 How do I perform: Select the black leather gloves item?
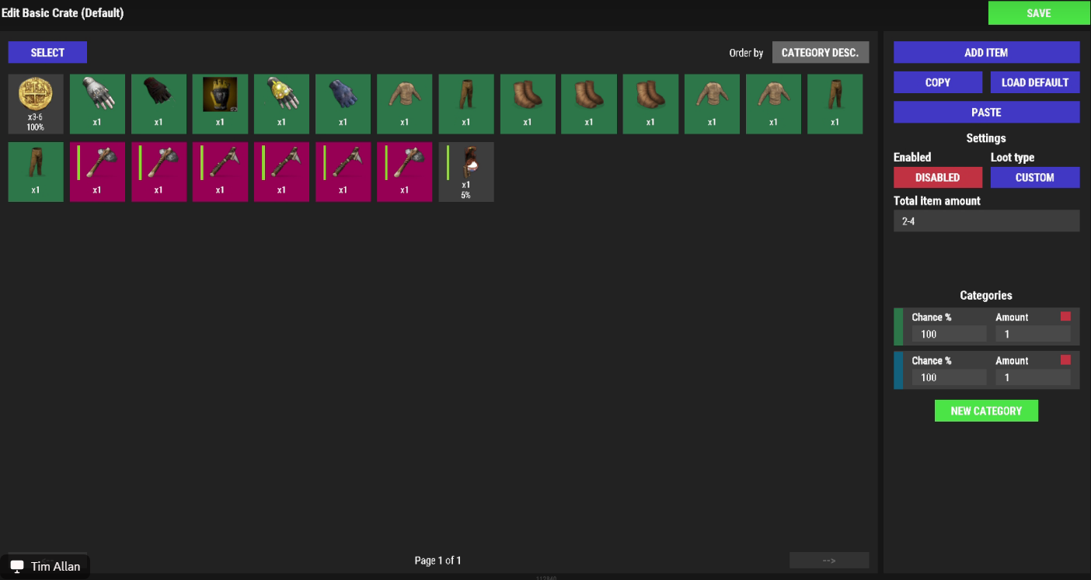coord(159,103)
